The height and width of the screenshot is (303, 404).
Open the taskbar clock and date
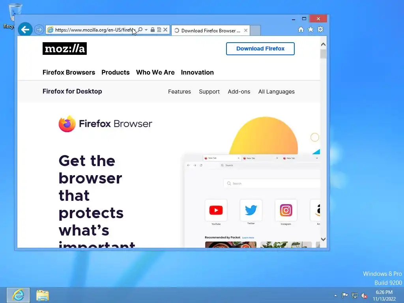(x=384, y=296)
